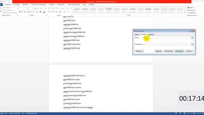Screen dimensions: 204x115
Task: Open Select (Выделить) dropdown in ribbon
Action: click(x=192, y=13)
